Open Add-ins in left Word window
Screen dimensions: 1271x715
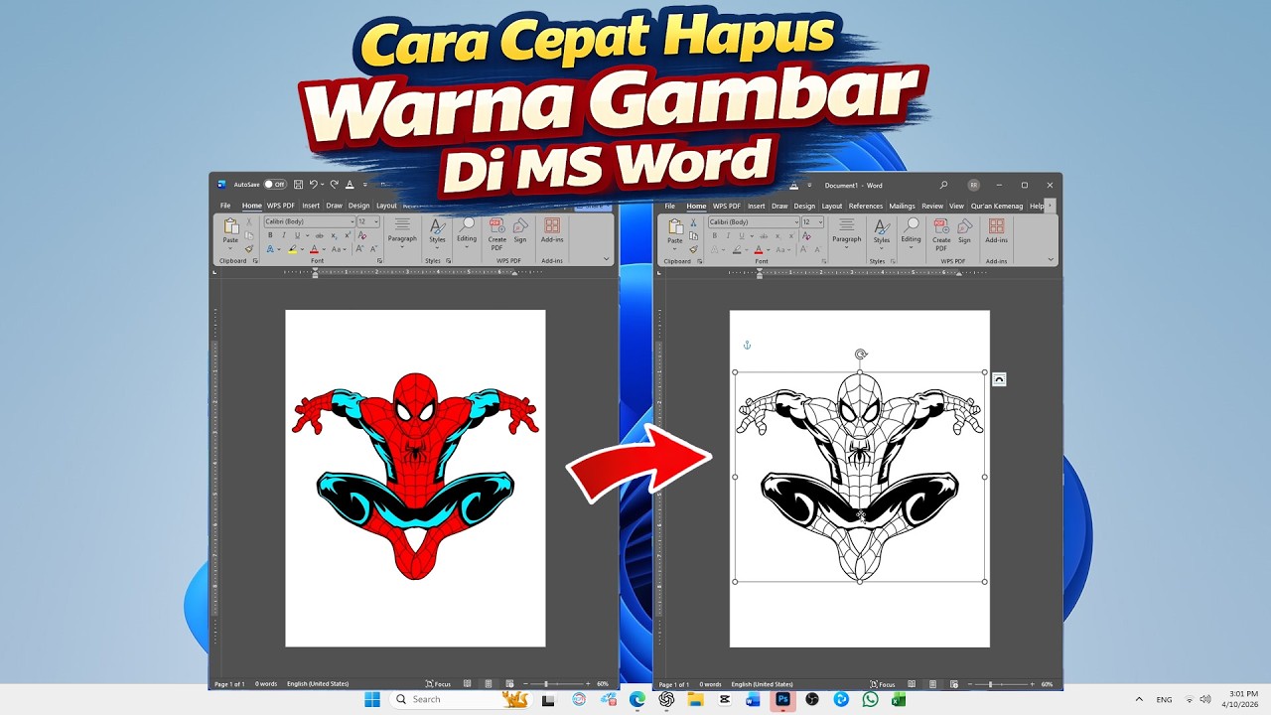[552, 231]
